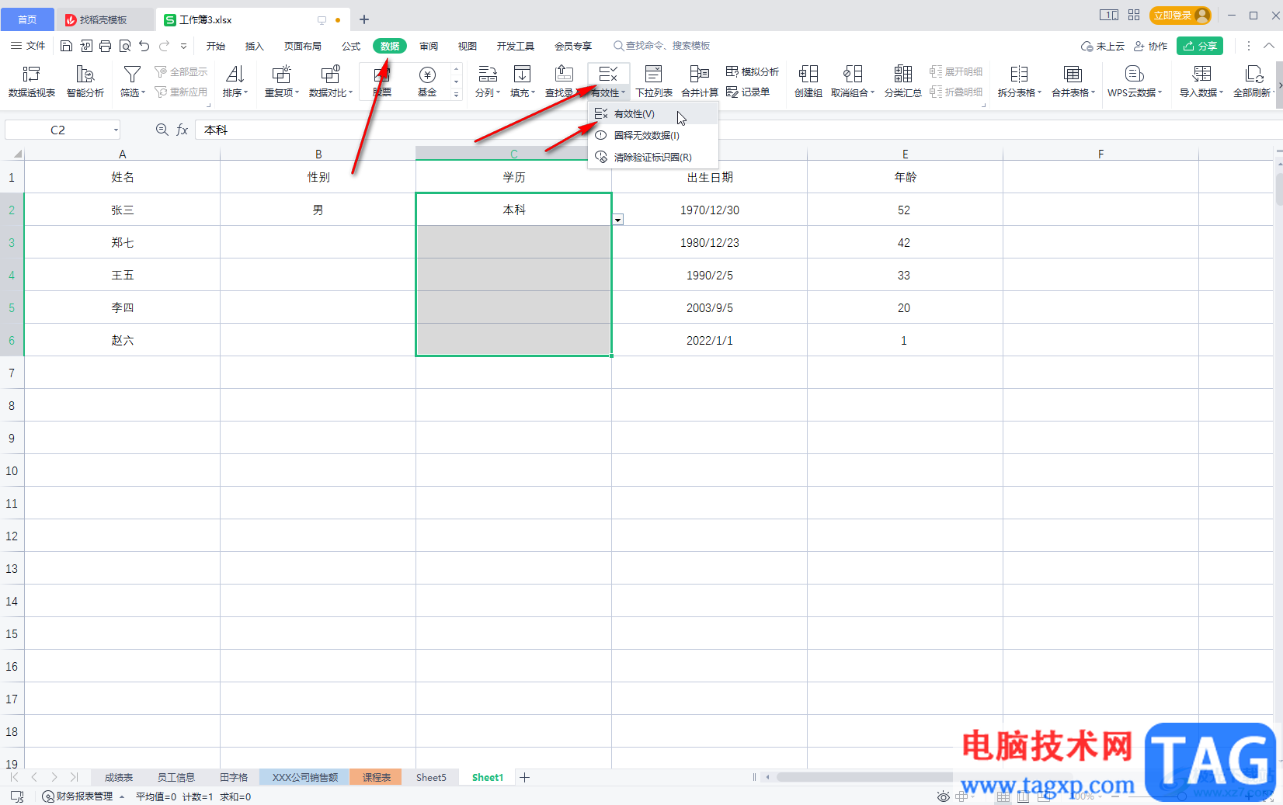Click the WPS云数据 cloud data icon

[1134, 75]
